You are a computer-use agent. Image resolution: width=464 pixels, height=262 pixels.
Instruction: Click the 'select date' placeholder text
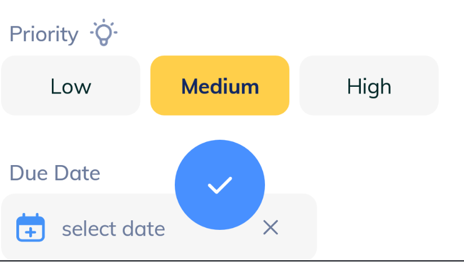pos(113,229)
